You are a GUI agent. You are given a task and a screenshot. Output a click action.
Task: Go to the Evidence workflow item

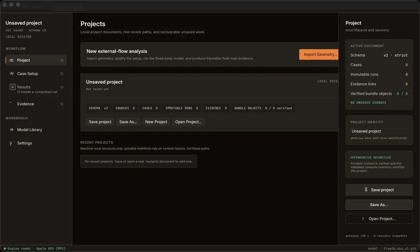(36, 104)
